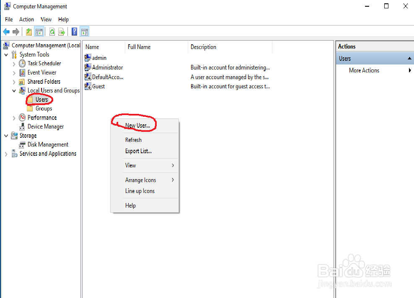Click the blue Help question-mark toolbar icon

click(75, 32)
